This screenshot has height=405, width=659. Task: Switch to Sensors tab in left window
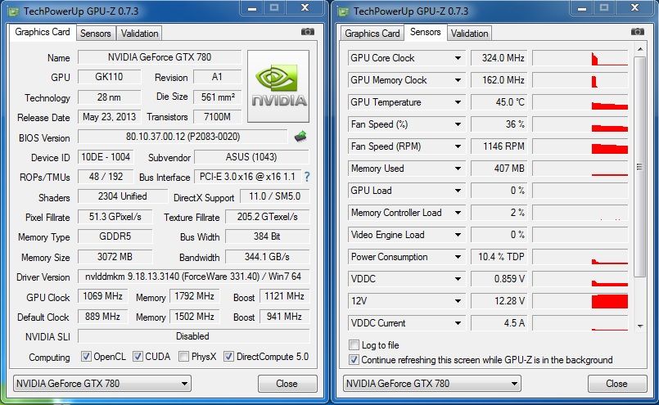pyautogui.click(x=95, y=34)
